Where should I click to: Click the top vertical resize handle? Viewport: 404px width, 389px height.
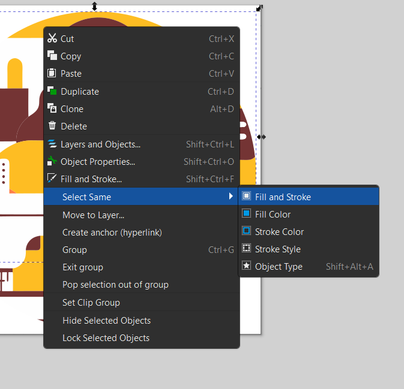pyautogui.click(x=95, y=6)
